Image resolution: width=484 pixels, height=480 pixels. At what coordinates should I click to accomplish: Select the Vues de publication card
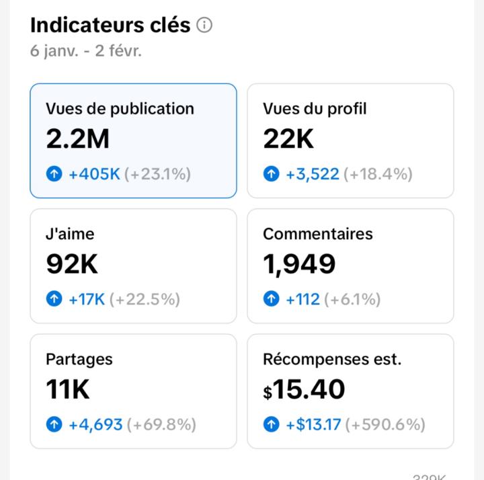pos(133,141)
